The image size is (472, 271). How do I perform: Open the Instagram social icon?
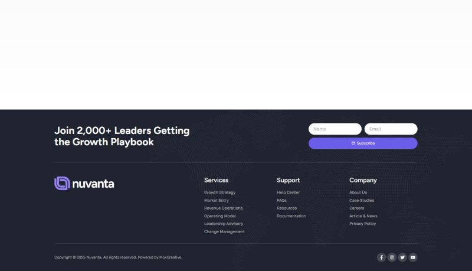tap(392, 257)
